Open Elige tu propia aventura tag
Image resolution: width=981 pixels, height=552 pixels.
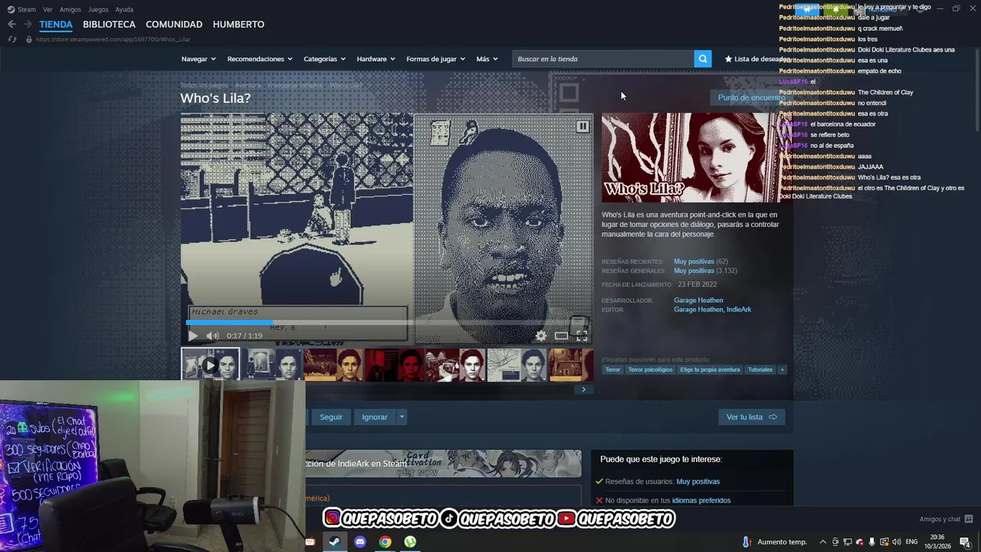710,370
